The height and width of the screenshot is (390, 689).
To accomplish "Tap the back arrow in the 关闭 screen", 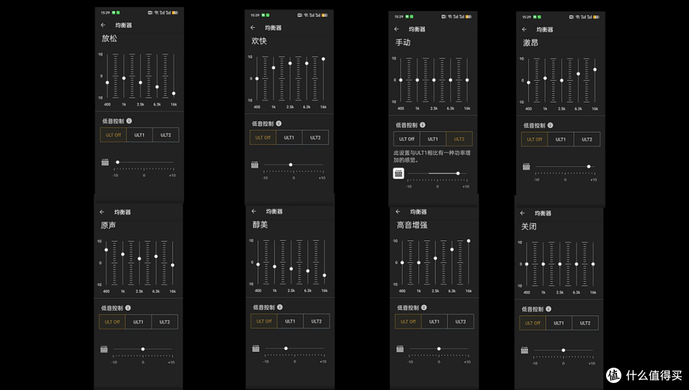I will 522,213.
